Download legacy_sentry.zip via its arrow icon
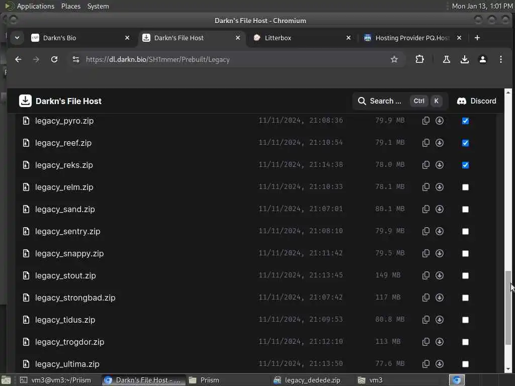This screenshot has height=386, width=515. 440,231
